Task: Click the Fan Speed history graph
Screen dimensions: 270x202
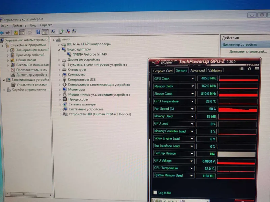Action: point(238,109)
